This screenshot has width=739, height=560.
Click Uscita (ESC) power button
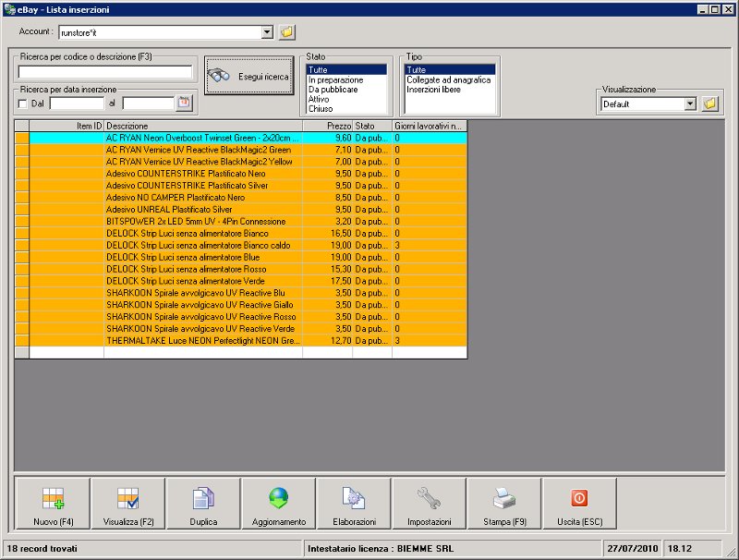point(580,504)
